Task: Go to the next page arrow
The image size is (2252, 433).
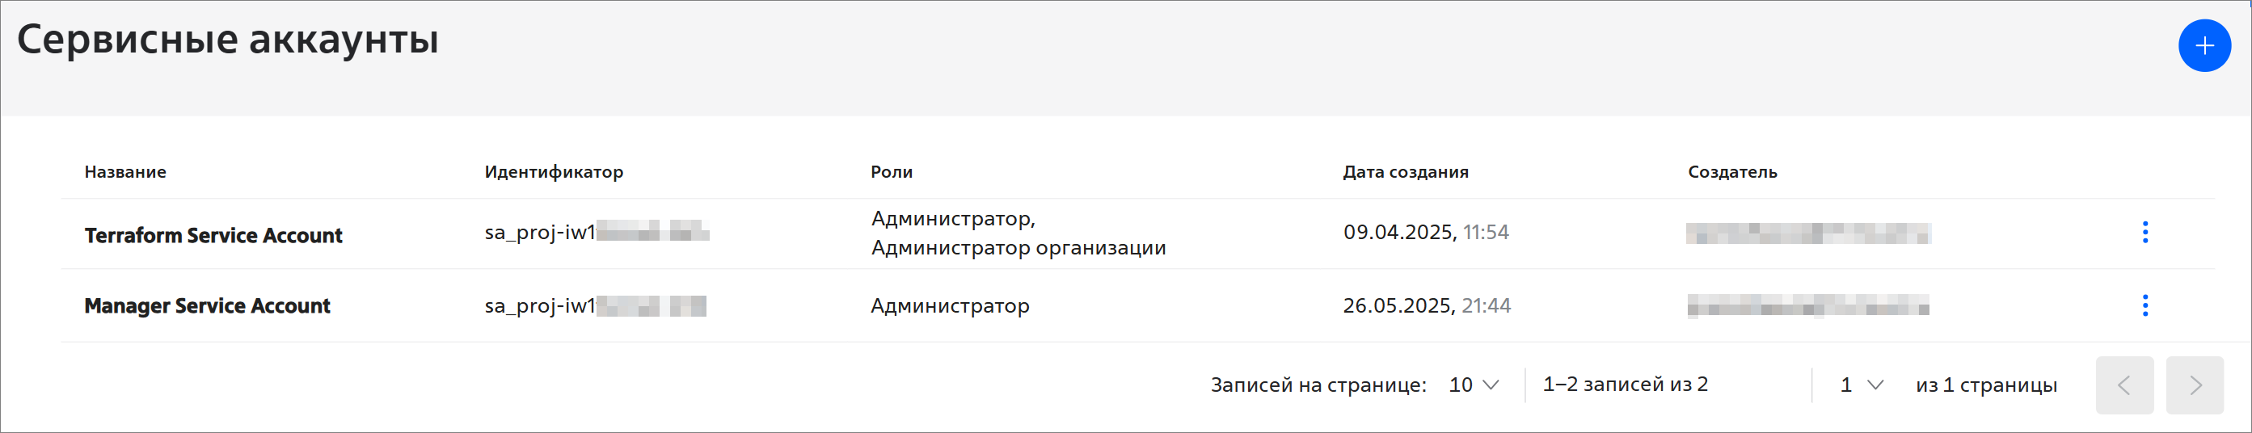Action: tap(2195, 385)
